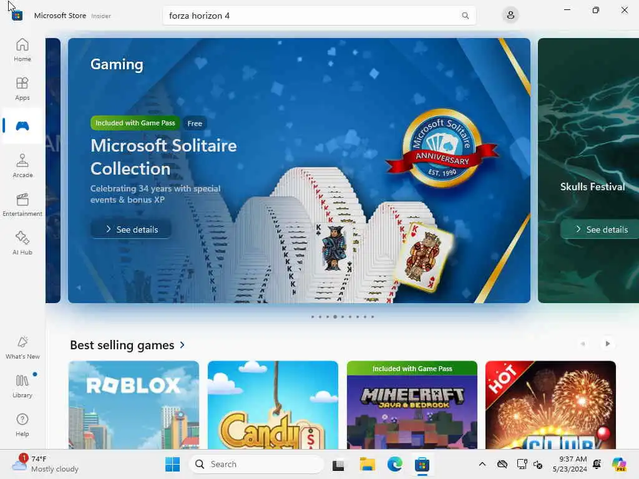Open the AI Hub section
This screenshot has width=639, height=479.
click(x=22, y=243)
